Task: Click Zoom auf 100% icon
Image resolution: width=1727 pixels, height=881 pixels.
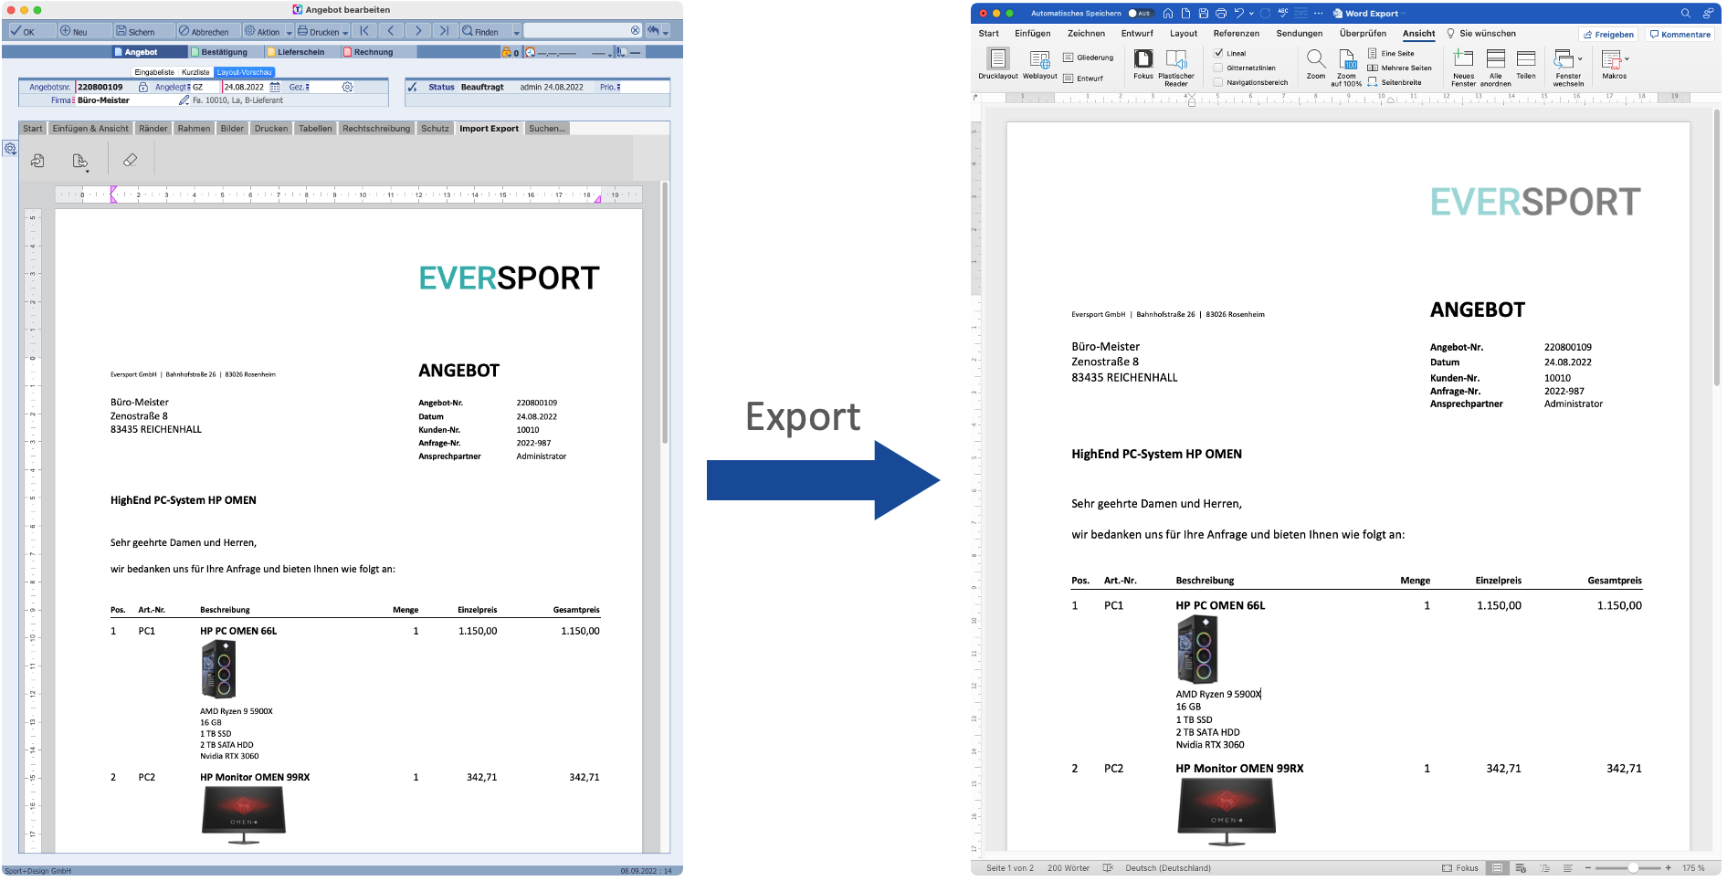Action: [1347, 58]
